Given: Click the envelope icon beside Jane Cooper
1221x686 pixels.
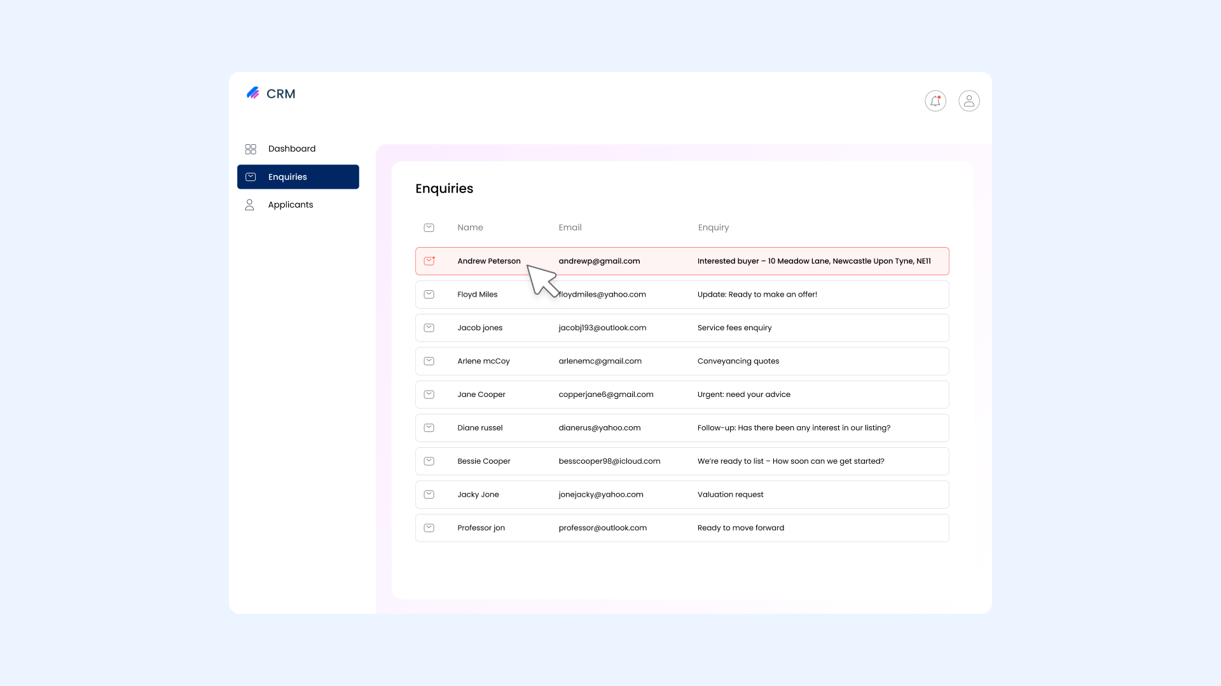Looking at the screenshot, I should (429, 394).
